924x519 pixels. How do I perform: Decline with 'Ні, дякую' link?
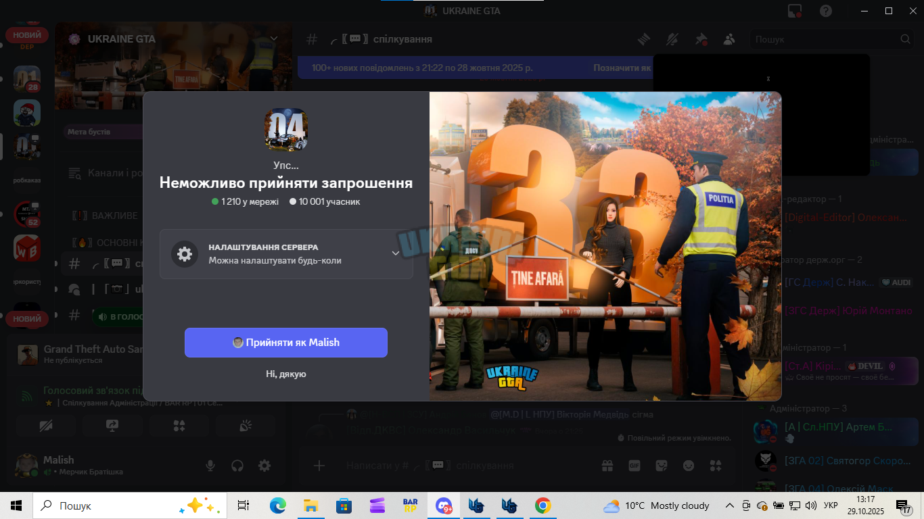pos(286,374)
